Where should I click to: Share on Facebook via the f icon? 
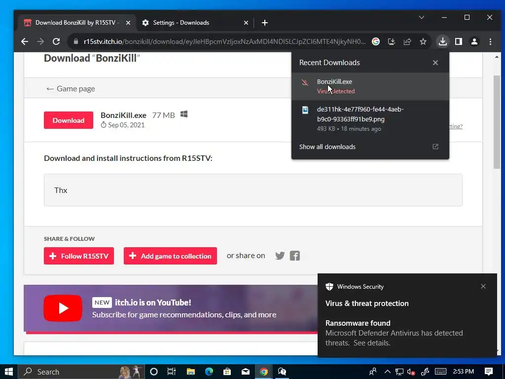[295, 256]
